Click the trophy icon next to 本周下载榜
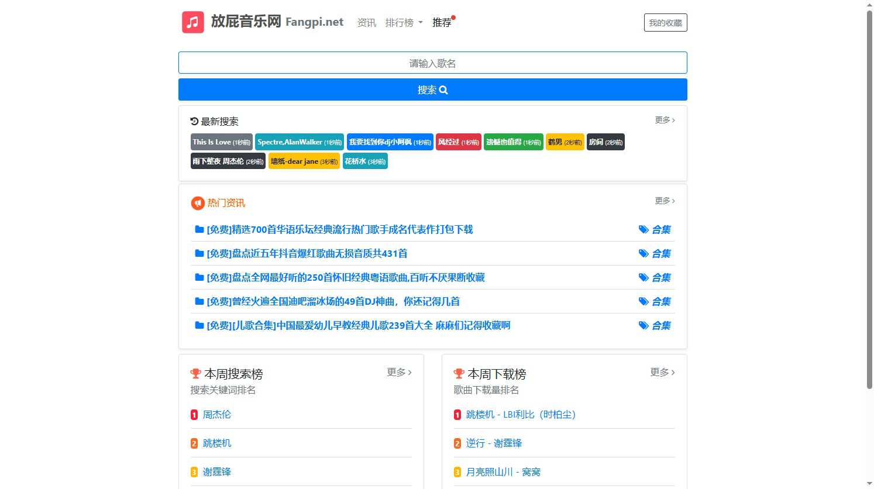 pos(459,374)
